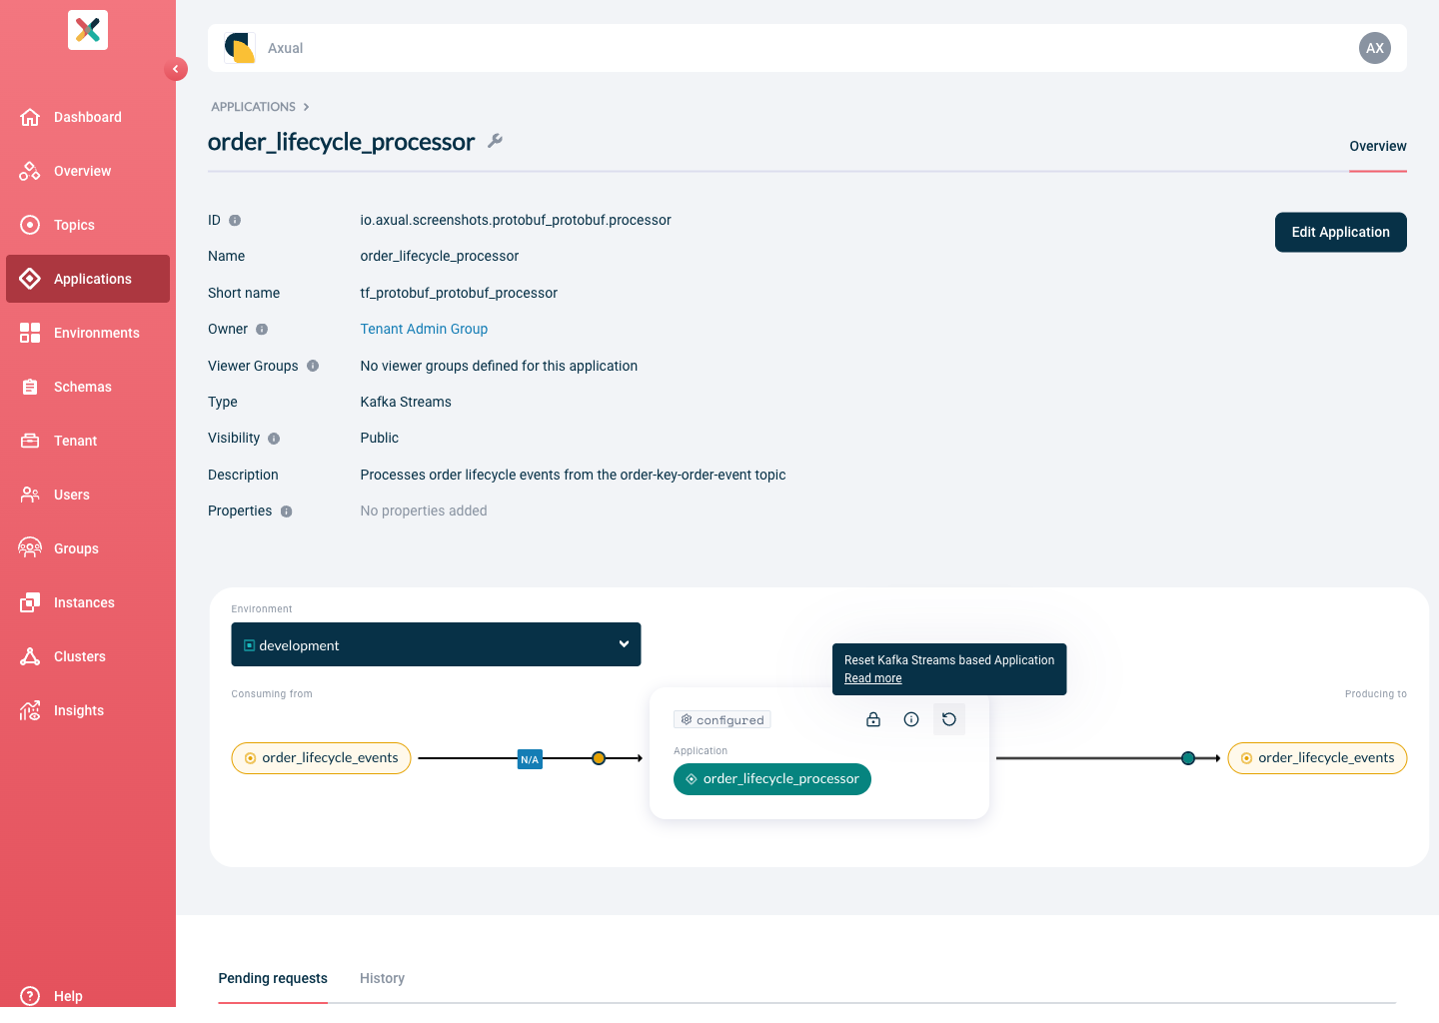Screen dimensions: 1439x1023
Task: Click the orange dot on the consuming connection
Action: click(x=599, y=758)
